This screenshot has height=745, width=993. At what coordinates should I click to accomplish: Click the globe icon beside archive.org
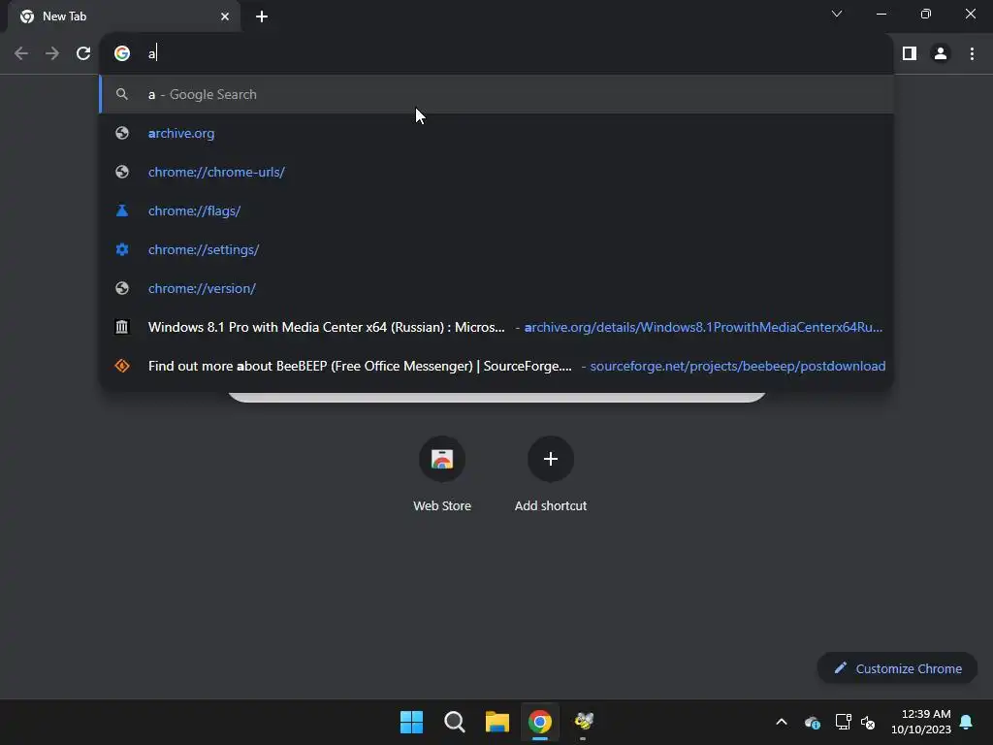pos(122,133)
